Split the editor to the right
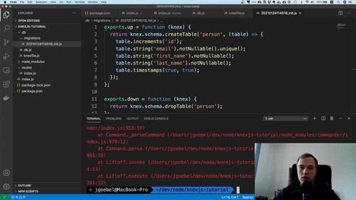The image size is (356, 200). pos(340,13)
